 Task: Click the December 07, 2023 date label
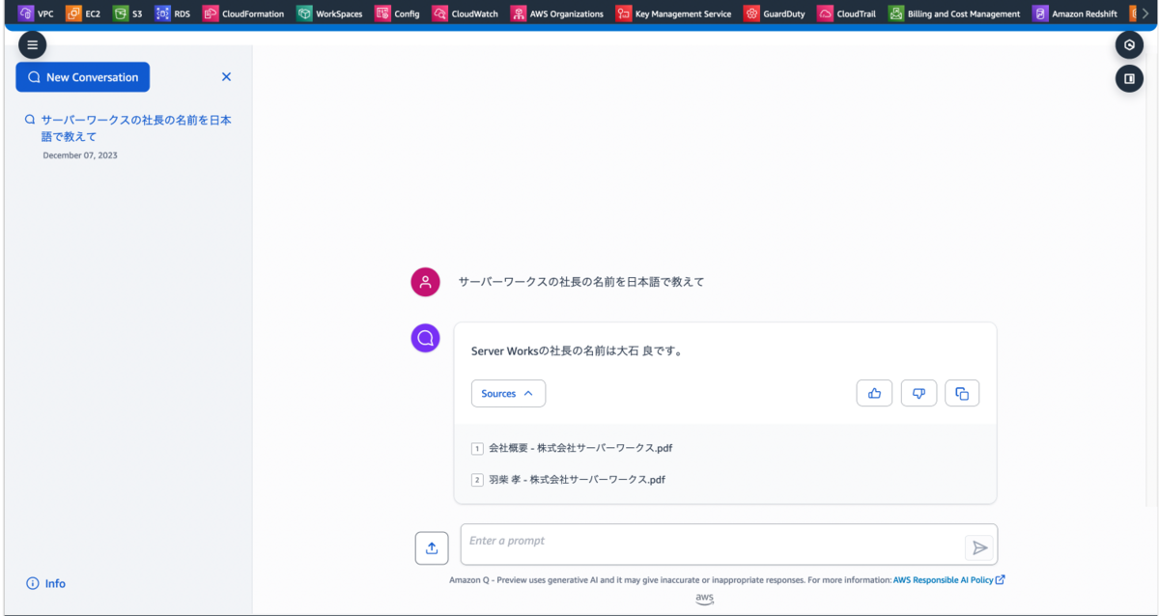80,155
